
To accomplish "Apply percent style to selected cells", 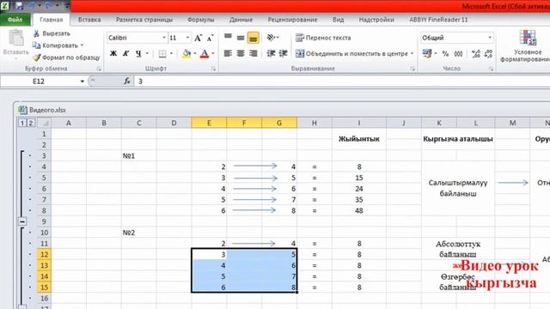I will [445, 53].
